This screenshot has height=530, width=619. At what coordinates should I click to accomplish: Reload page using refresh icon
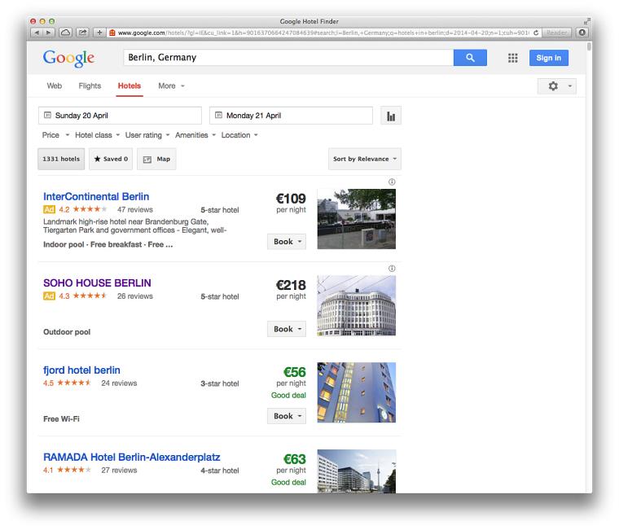point(536,33)
